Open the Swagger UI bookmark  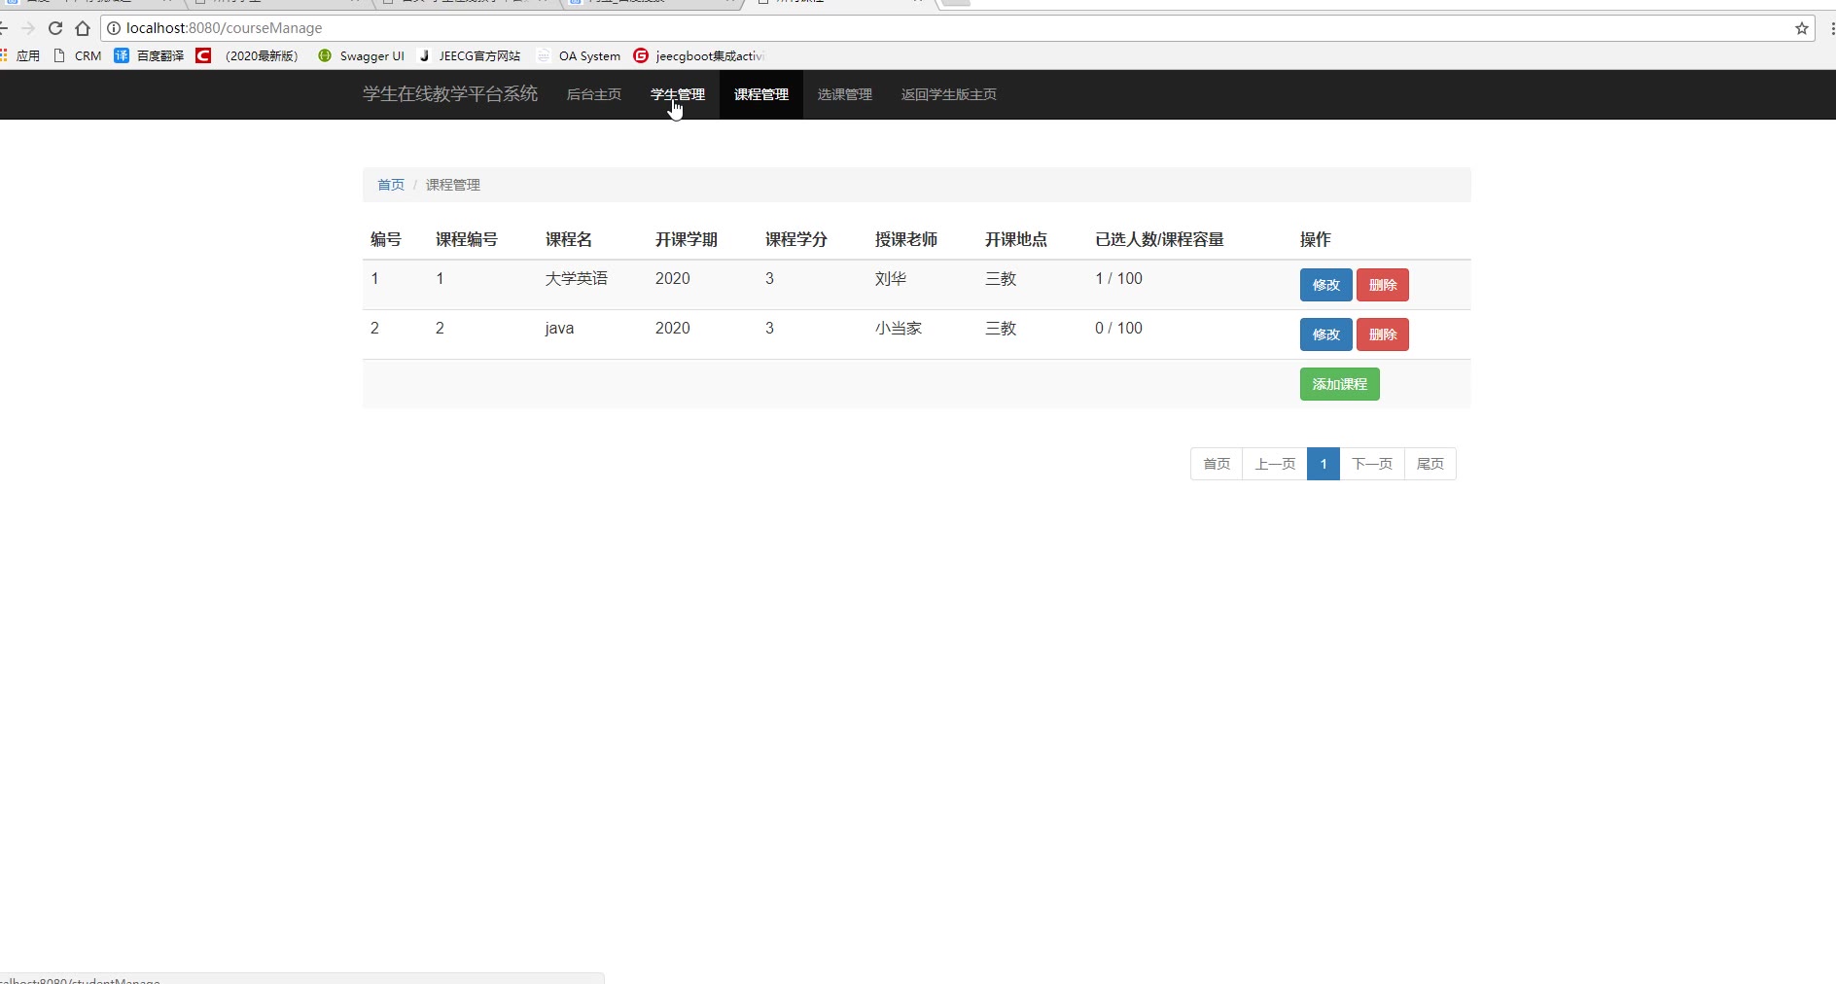coord(361,55)
